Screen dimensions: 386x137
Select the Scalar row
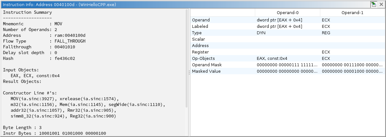(x=198, y=39)
